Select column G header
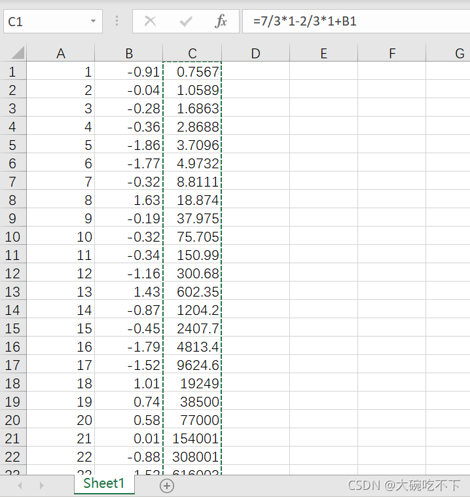Screen dimensions: 470x497 448,53
